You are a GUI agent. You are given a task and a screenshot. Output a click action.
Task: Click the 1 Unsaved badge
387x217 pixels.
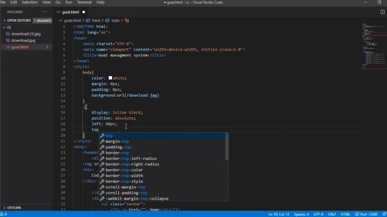pos(42,20)
